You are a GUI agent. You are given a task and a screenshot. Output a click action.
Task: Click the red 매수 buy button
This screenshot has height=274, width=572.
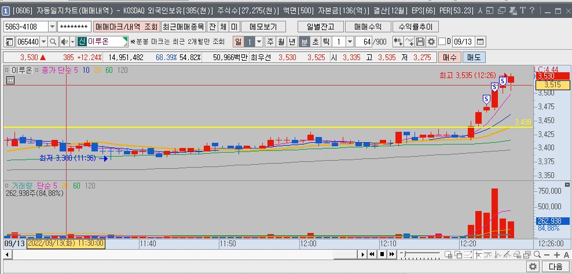[x=449, y=57]
